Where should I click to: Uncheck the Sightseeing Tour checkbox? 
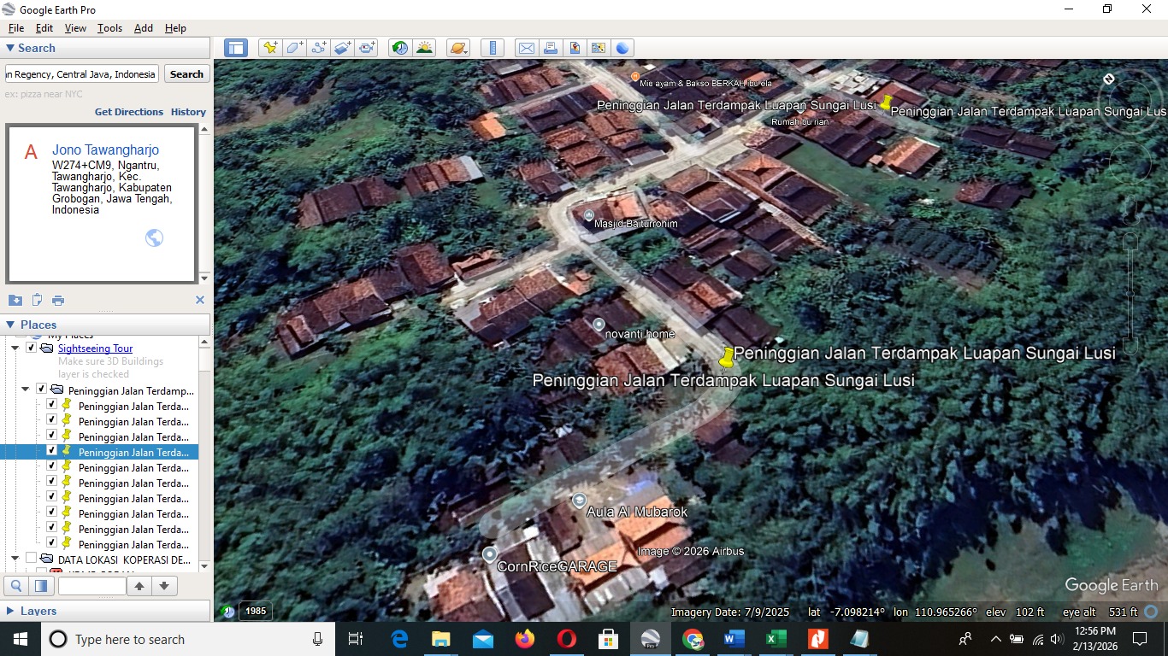(32, 348)
